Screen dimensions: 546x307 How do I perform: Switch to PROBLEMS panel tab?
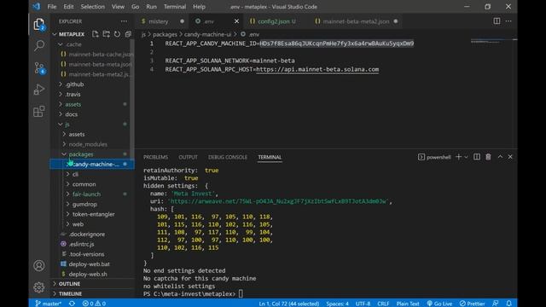tap(155, 157)
